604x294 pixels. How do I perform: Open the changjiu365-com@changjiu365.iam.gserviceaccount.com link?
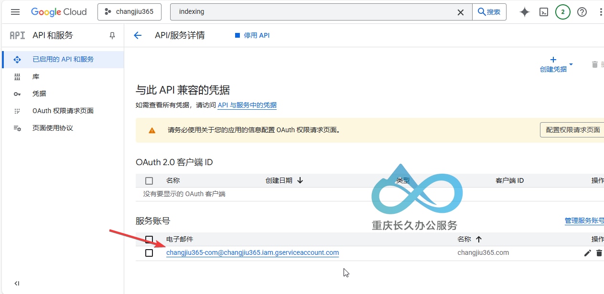click(x=252, y=252)
